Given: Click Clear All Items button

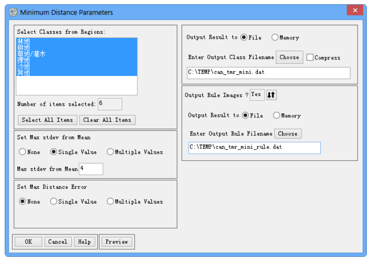Looking at the screenshot, I should click(x=107, y=120).
